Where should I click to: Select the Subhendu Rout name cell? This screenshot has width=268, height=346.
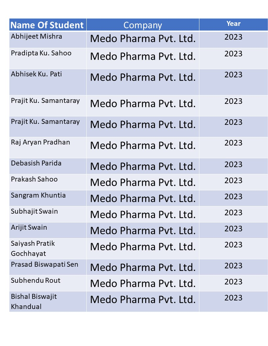pyautogui.click(x=48, y=283)
